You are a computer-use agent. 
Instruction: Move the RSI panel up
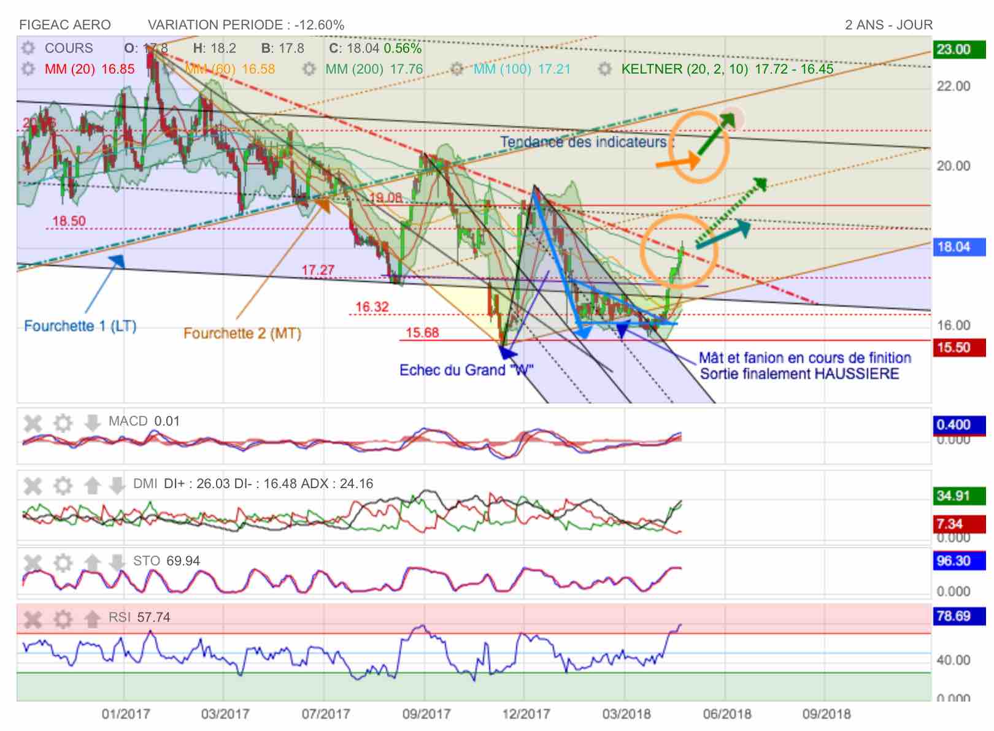[92, 619]
